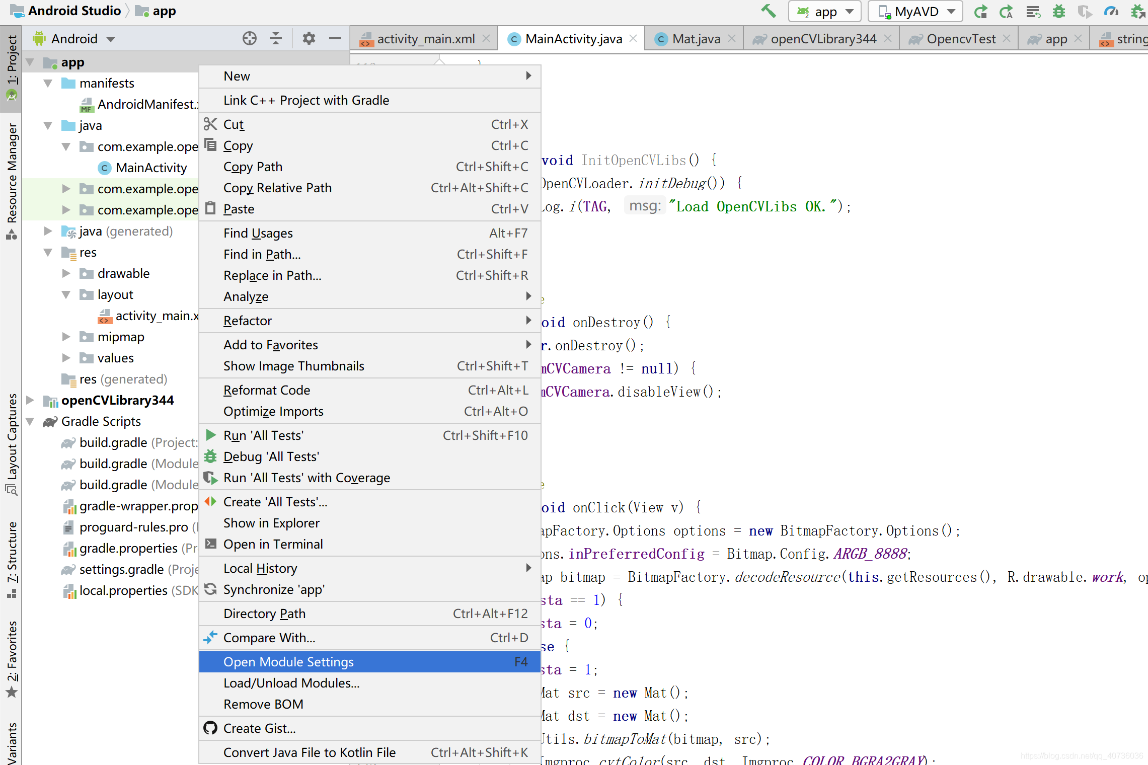The image size is (1148, 765).
Task: Expand the mipmap folder
Action: tap(66, 337)
